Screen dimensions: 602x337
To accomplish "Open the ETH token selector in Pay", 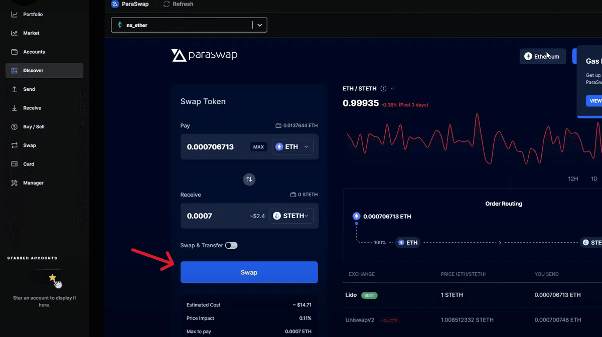I will pos(292,146).
